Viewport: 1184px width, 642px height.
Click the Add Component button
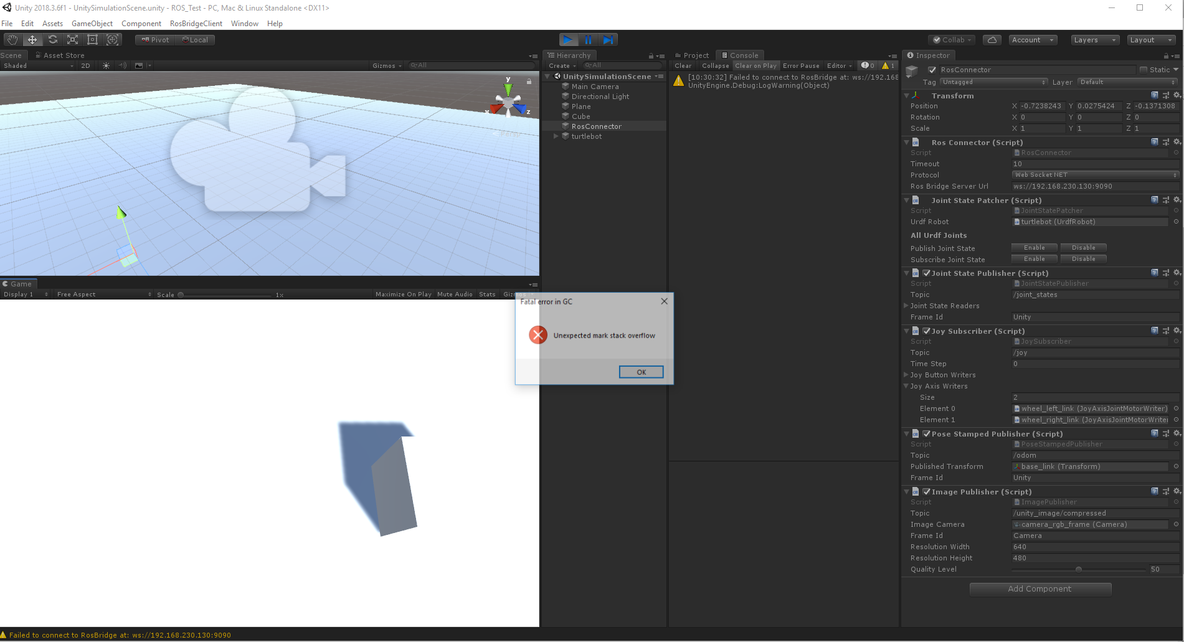click(1040, 588)
